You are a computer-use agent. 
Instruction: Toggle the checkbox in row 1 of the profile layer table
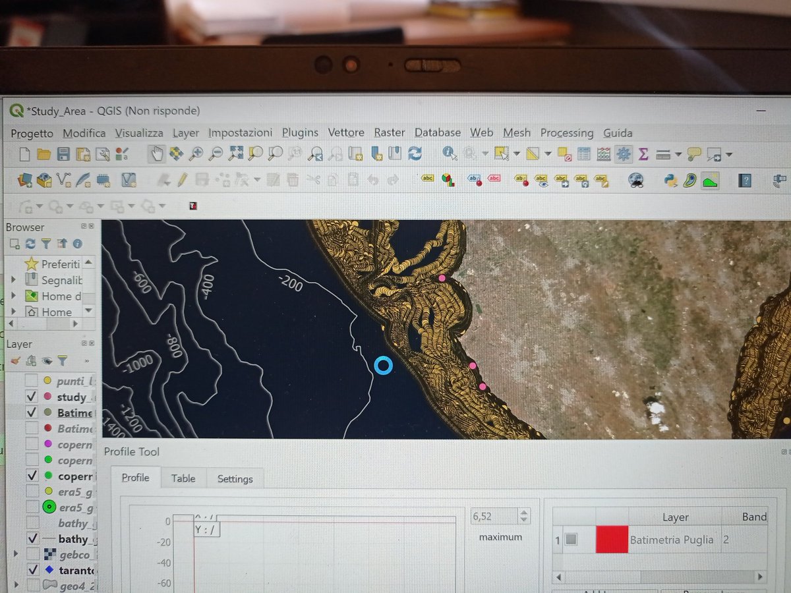point(571,540)
